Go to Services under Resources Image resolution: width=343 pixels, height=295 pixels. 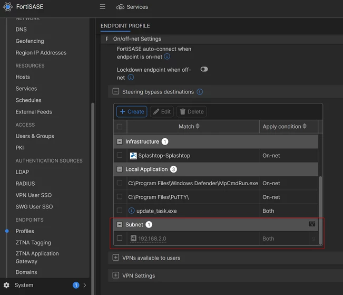click(26, 89)
